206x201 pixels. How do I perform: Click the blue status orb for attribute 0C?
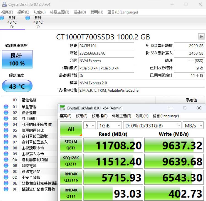coord(6,171)
